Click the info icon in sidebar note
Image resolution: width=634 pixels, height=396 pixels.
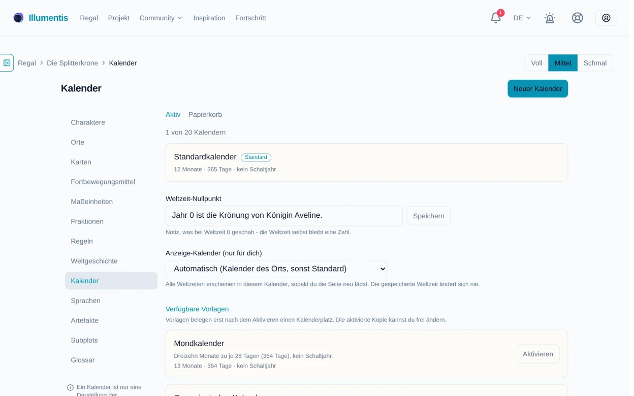coord(70,387)
